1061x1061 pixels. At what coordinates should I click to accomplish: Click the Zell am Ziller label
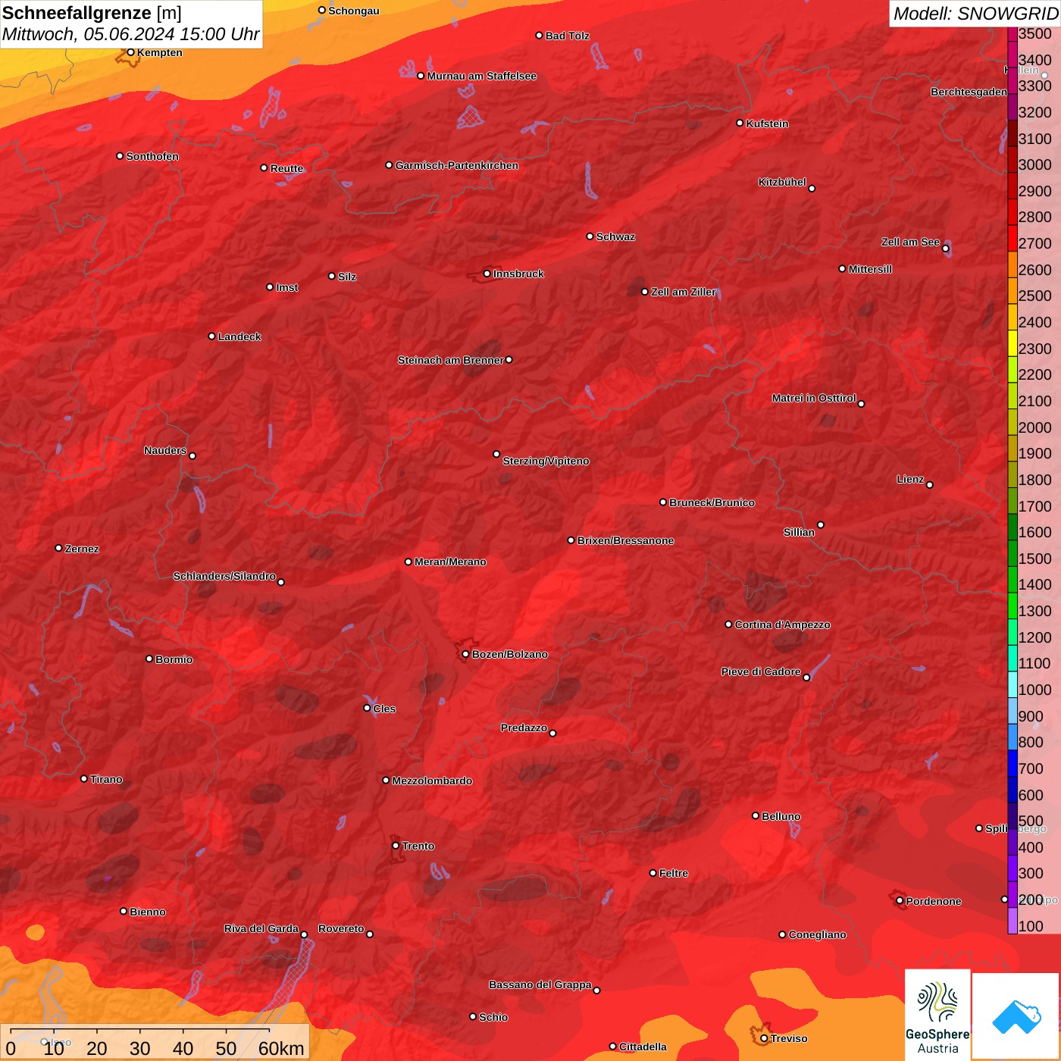click(683, 292)
